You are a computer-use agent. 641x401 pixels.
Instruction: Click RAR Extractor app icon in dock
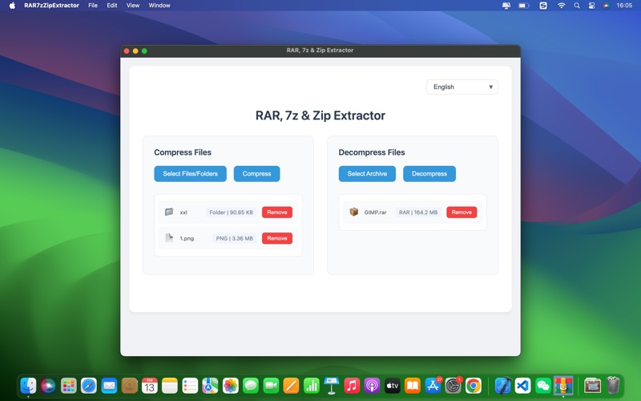pyautogui.click(x=563, y=386)
